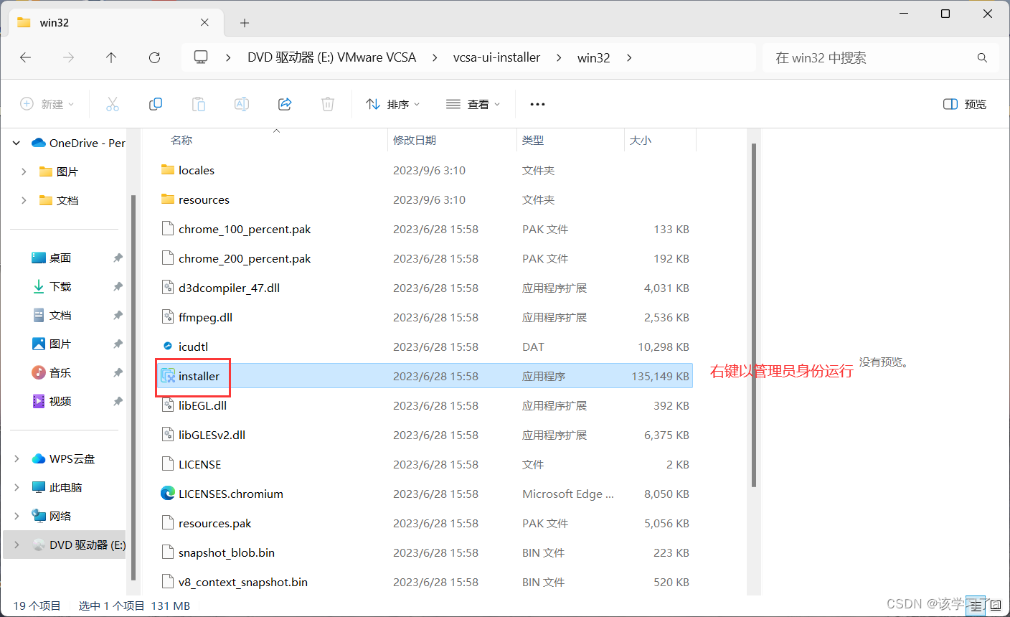Click the locales folder icon
Image resolution: width=1010 pixels, height=617 pixels.
(168, 170)
